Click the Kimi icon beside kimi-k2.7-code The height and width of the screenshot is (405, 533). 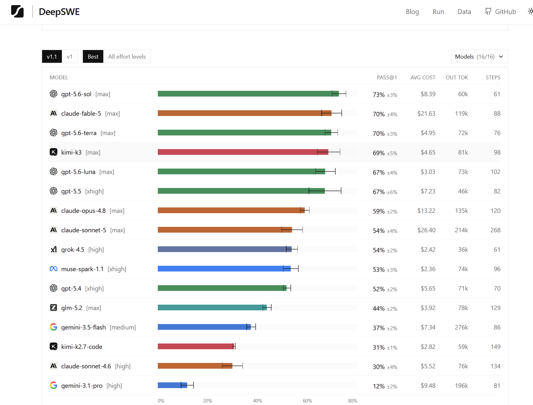(54, 346)
